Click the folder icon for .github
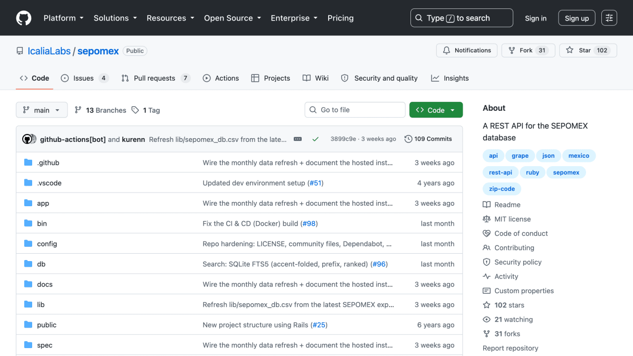The image size is (633, 356). [x=28, y=162]
